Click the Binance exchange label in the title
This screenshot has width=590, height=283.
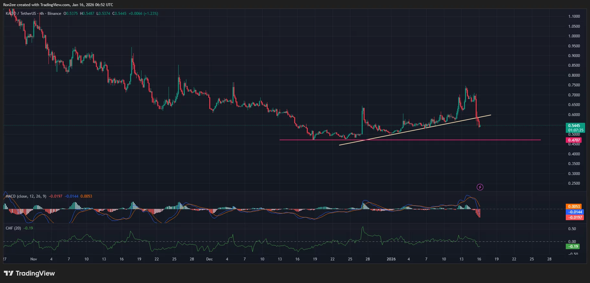point(54,14)
